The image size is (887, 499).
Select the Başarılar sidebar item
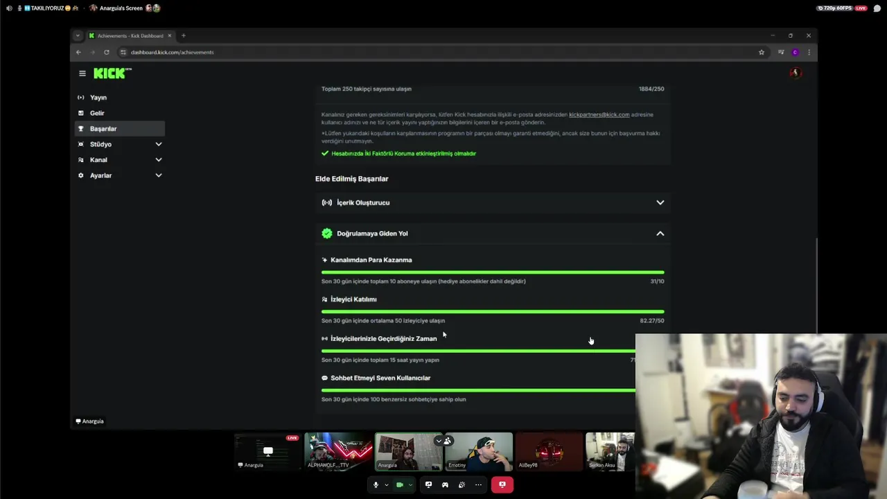tap(119, 129)
